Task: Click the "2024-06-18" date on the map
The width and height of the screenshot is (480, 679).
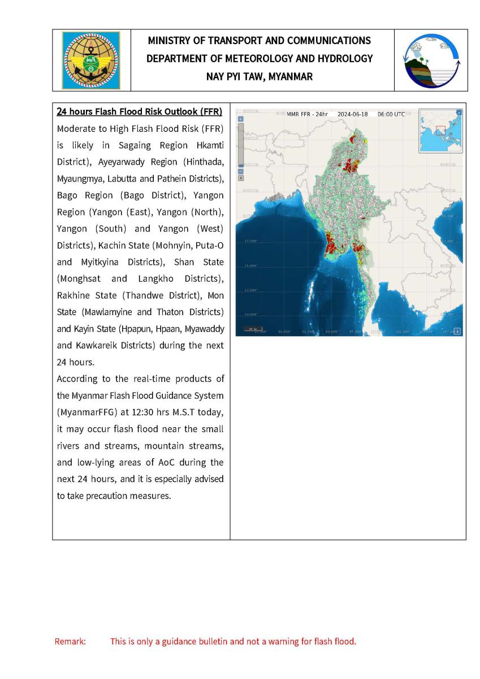Action: coord(353,114)
